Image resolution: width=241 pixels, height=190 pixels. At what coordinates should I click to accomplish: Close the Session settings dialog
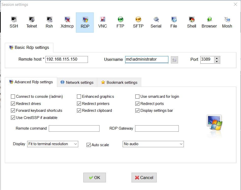(235, 4)
